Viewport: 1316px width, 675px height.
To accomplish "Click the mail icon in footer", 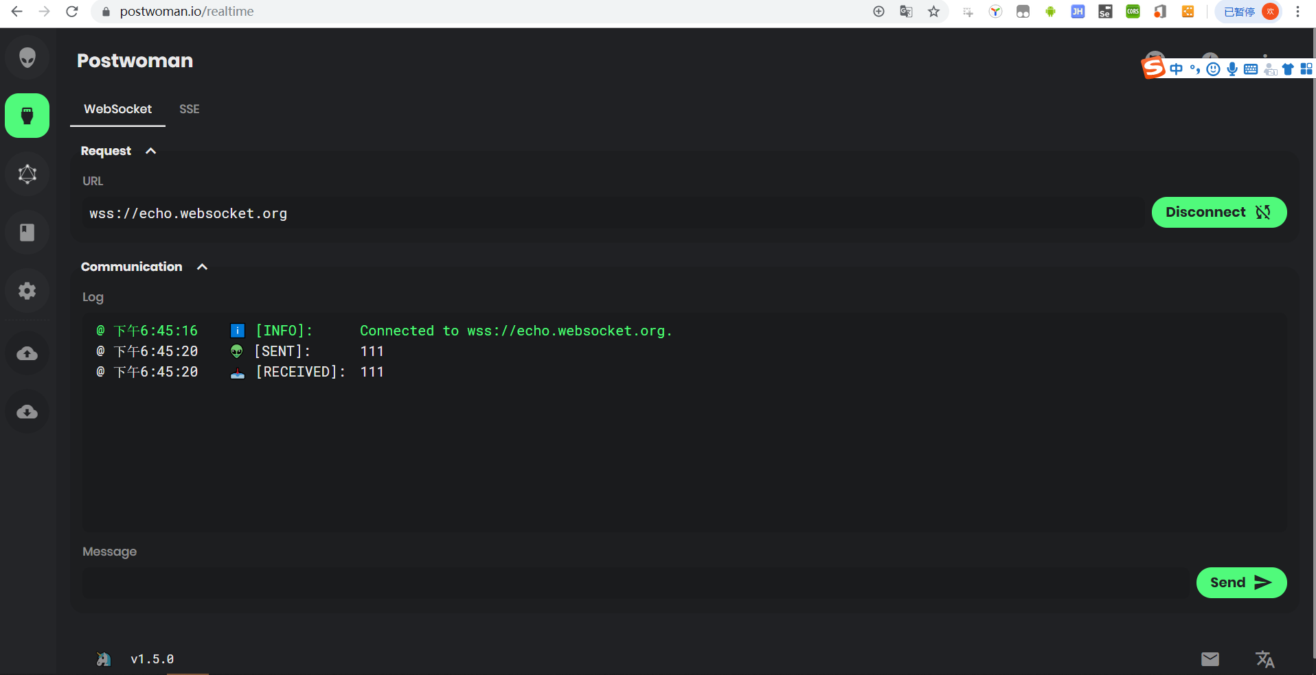I will point(1210,659).
